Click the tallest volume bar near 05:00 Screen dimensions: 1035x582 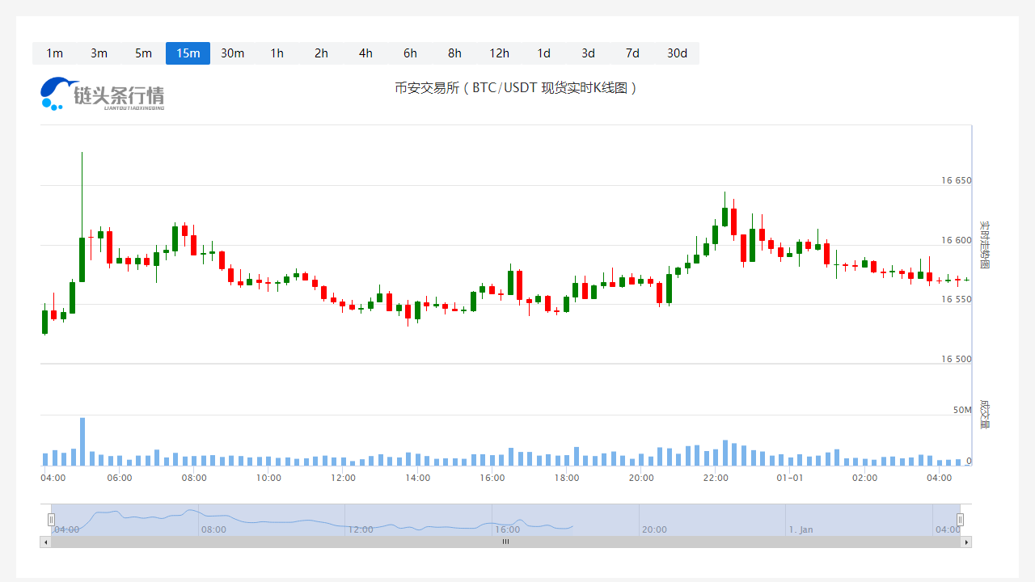[x=82, y=442]
